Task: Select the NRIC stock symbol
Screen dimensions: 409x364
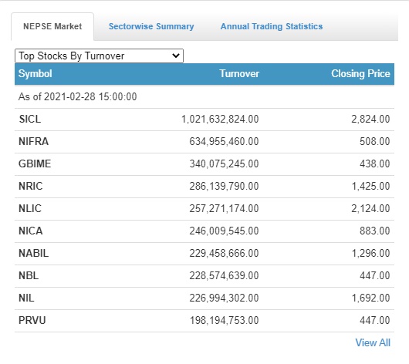Action: 31,186
